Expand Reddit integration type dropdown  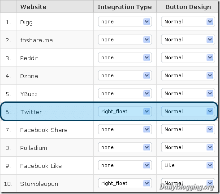(x=125, y=57)
